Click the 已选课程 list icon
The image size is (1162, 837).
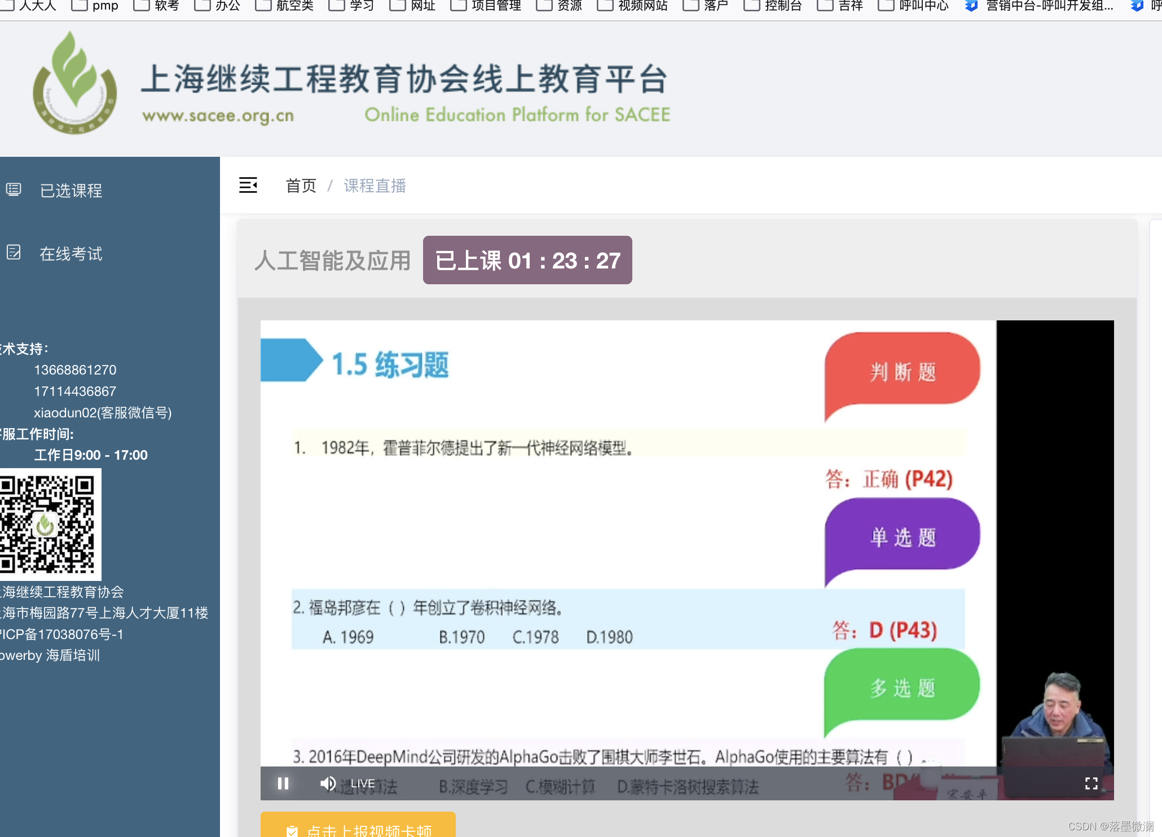click(14, 190)
